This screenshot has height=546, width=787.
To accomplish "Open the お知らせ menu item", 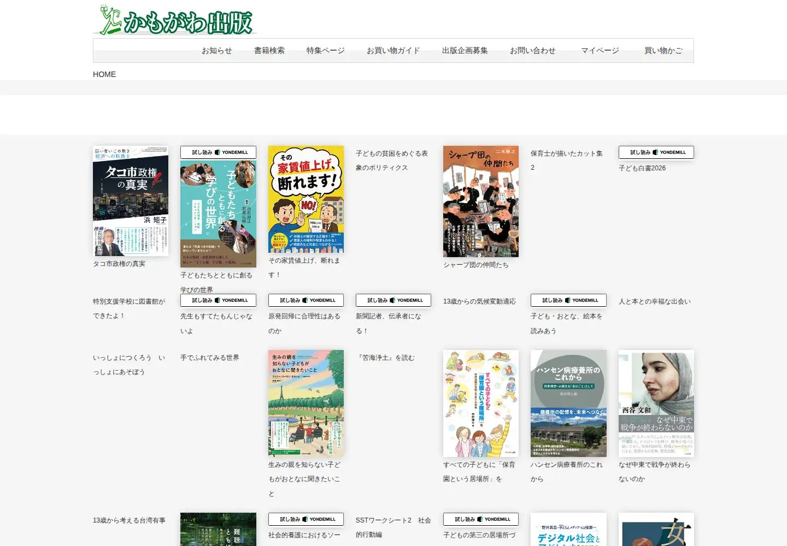I will pos(217,50).
